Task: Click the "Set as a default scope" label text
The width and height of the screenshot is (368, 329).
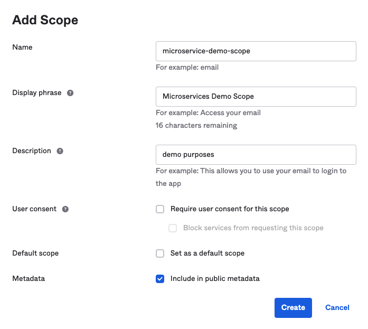Action: coord(207,253)
